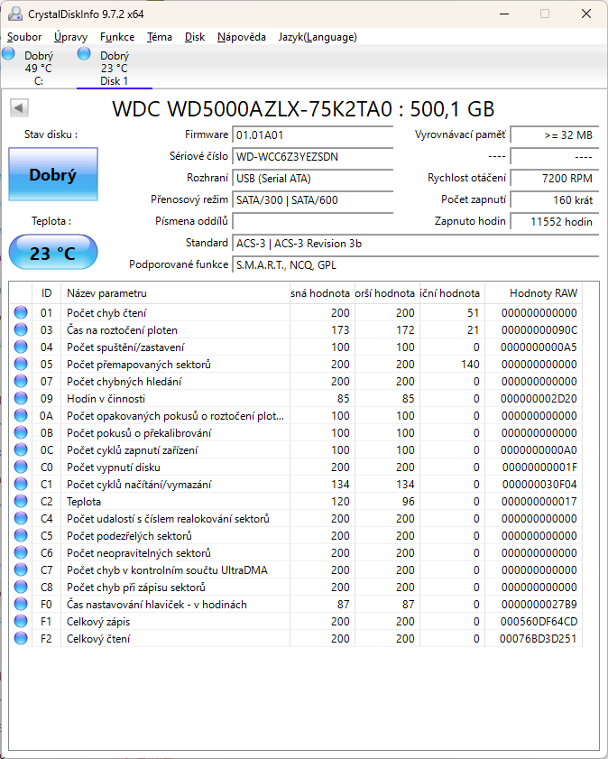Click the Firmware field 01.01A01
608x759 pixels.
(x=312, y=135)
